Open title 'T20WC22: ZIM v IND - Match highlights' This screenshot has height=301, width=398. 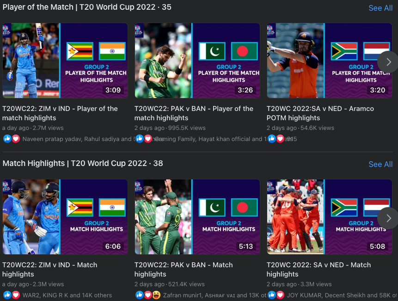[50, 270]
